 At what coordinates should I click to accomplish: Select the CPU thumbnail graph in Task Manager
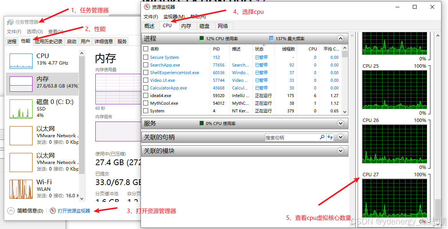coord(21,61)
